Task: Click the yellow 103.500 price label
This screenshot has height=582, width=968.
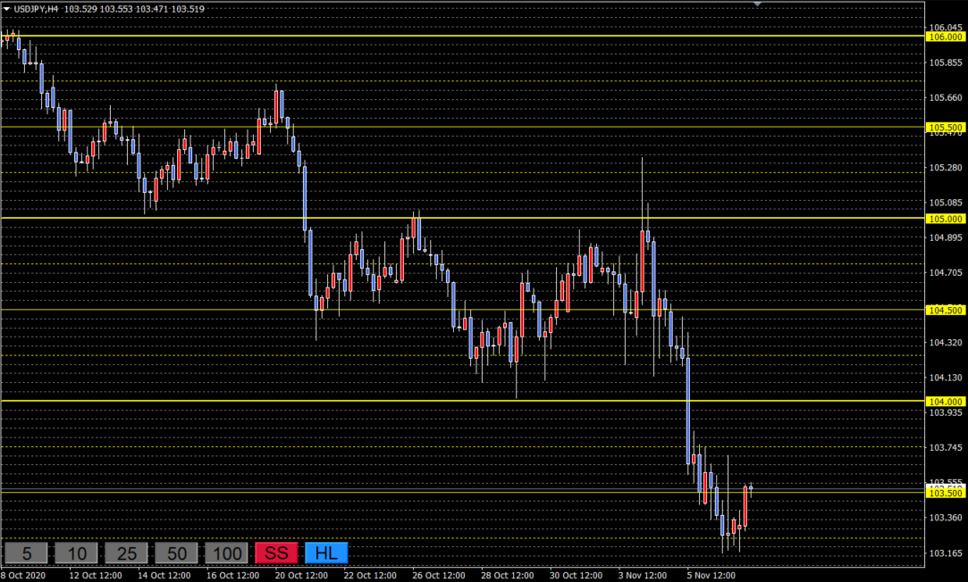Action: [946, 493]
